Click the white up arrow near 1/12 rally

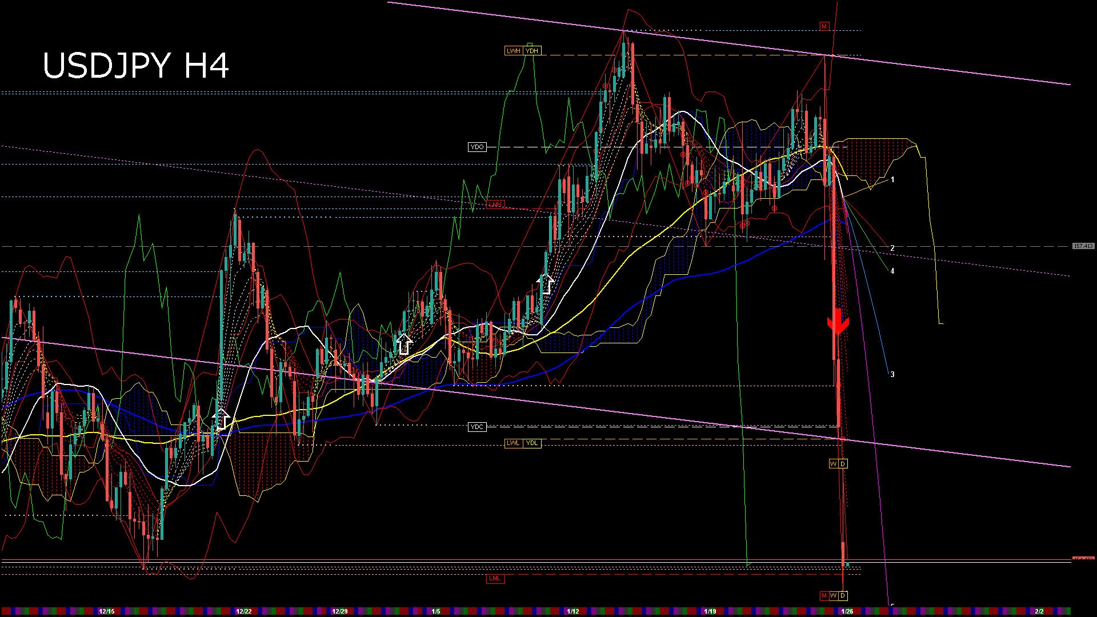click(547, 284)
